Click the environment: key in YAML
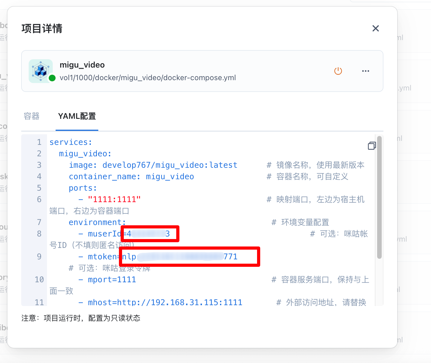 pyautogui.click(x=97, y=222)
